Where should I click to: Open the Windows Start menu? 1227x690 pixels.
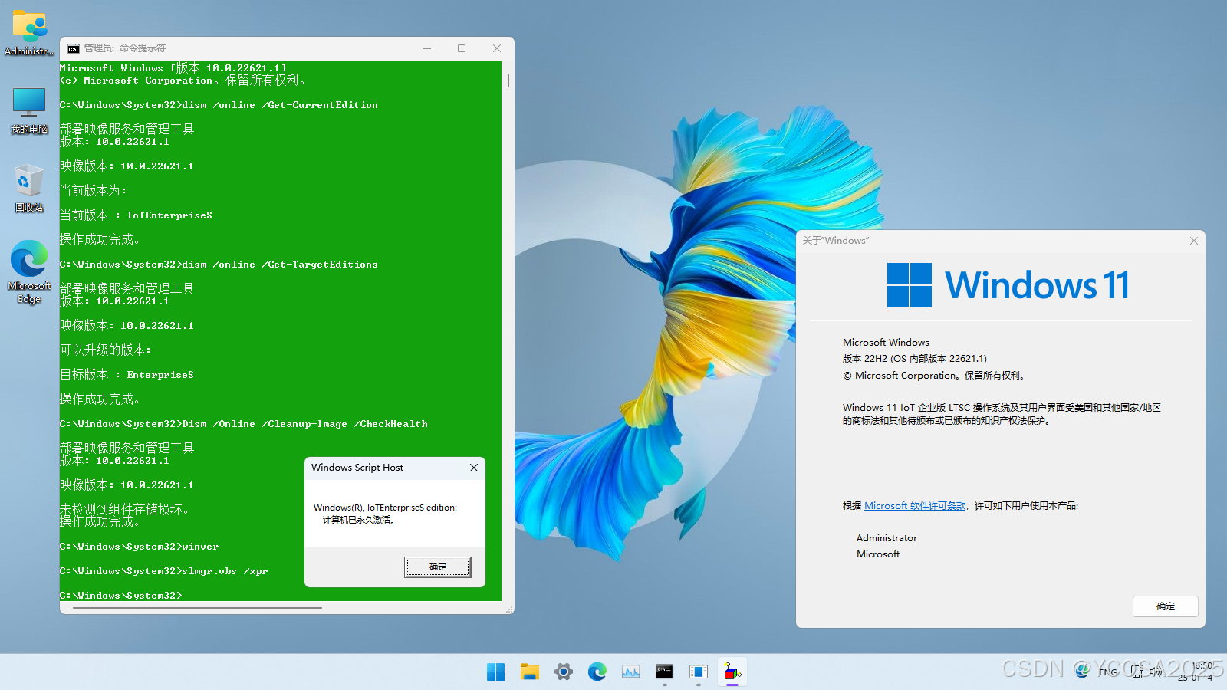(x=496, y=672)
